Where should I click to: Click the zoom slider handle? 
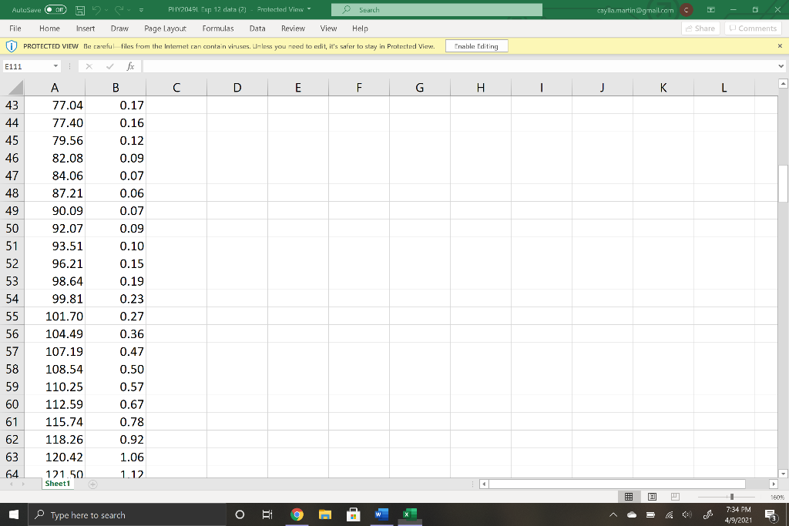732,497
